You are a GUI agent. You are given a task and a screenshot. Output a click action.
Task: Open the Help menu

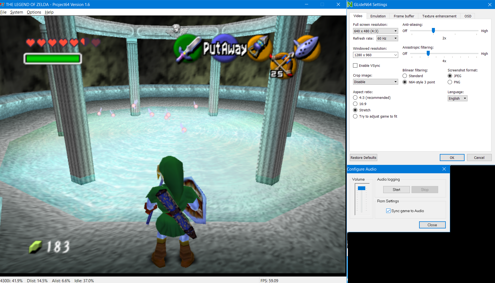click(49, 12)
